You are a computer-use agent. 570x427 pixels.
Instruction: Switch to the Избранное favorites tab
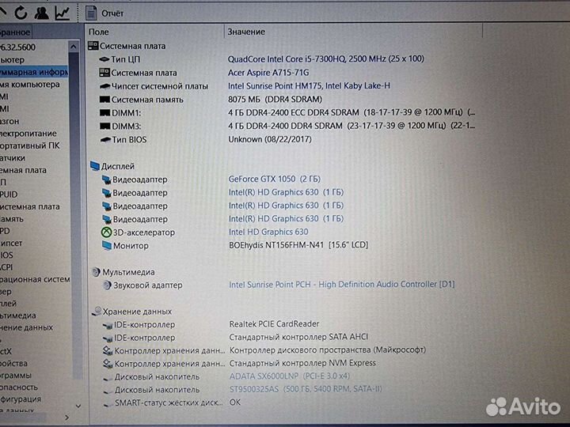pyautogui.click(x=15, y=32)
